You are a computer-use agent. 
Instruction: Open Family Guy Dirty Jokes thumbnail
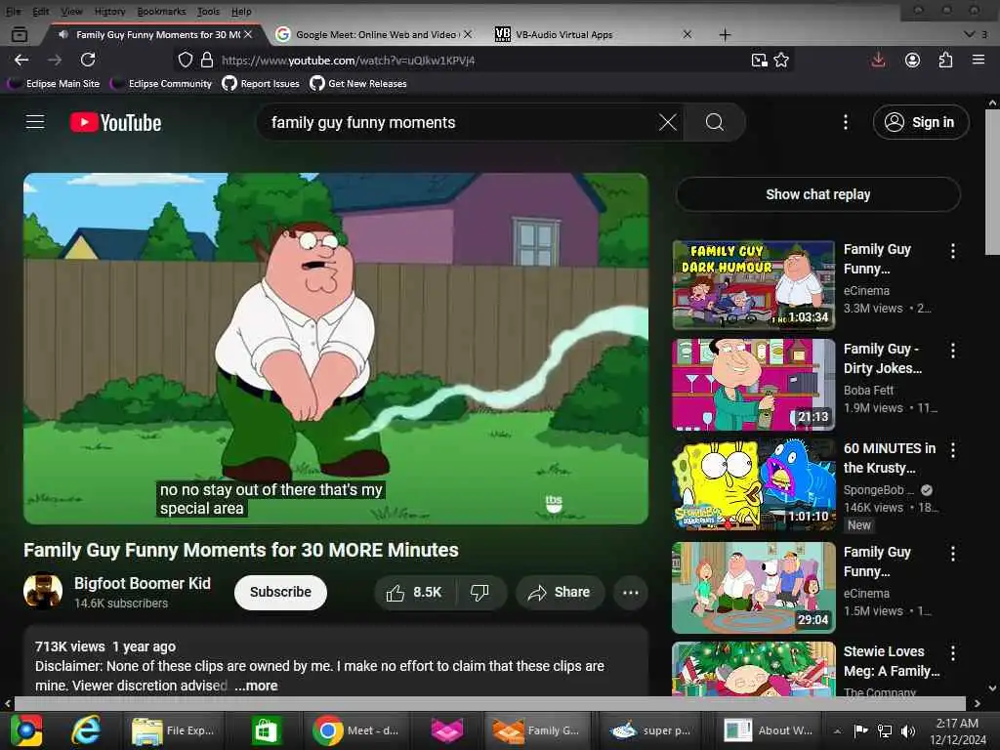coord(753,385)
